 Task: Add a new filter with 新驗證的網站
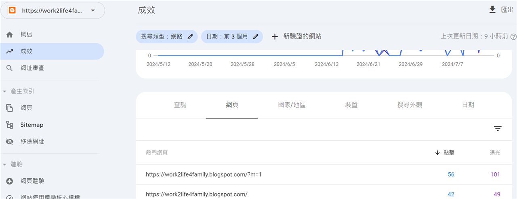click(296, 36)
